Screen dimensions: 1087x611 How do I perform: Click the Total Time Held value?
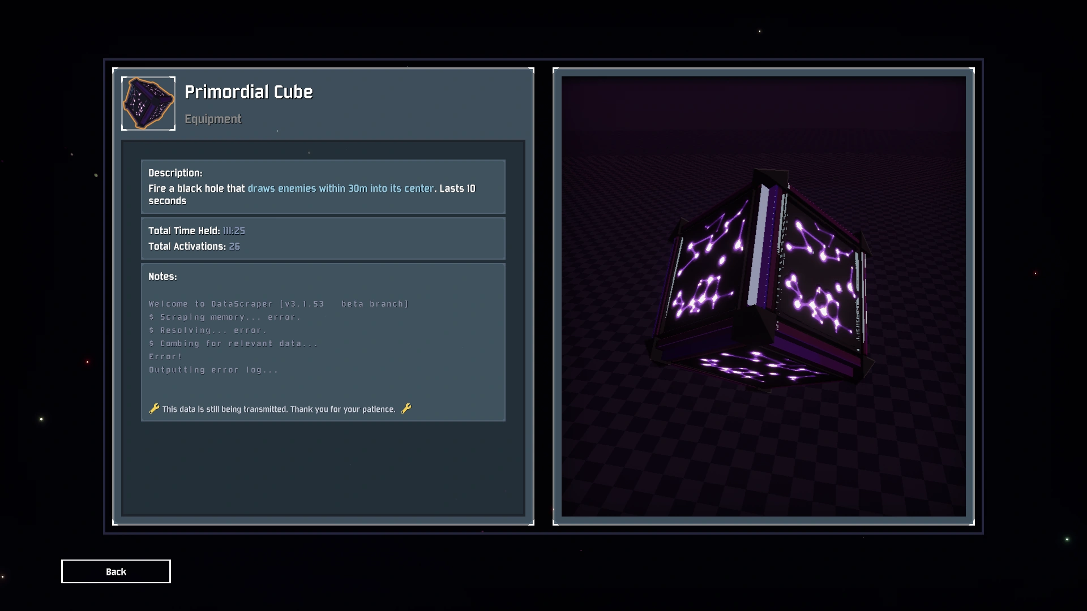tap(234, 231)
